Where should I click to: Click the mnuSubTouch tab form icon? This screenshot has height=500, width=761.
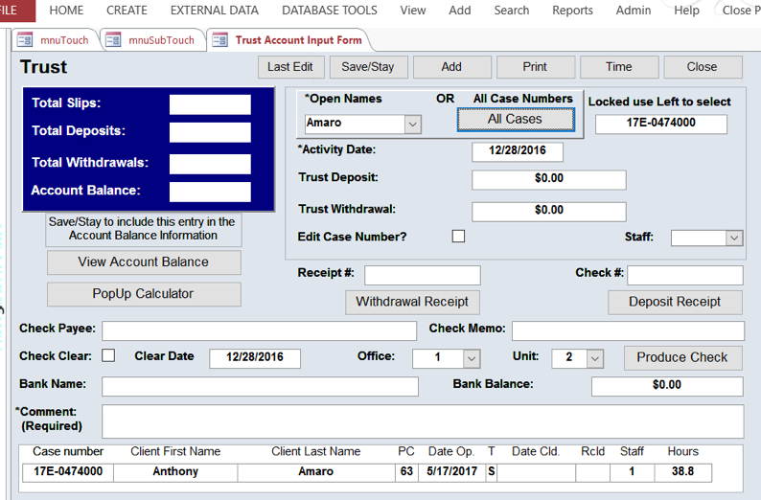[x=113, y=40]
